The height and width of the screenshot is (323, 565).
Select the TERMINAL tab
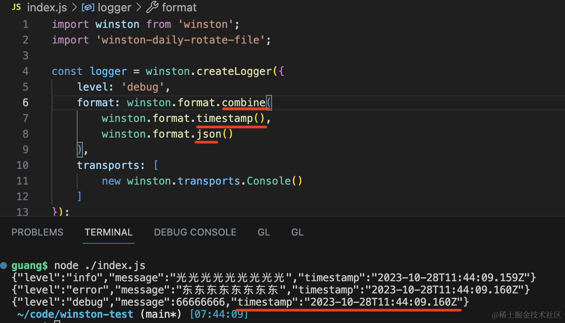[x=109, y=232]
